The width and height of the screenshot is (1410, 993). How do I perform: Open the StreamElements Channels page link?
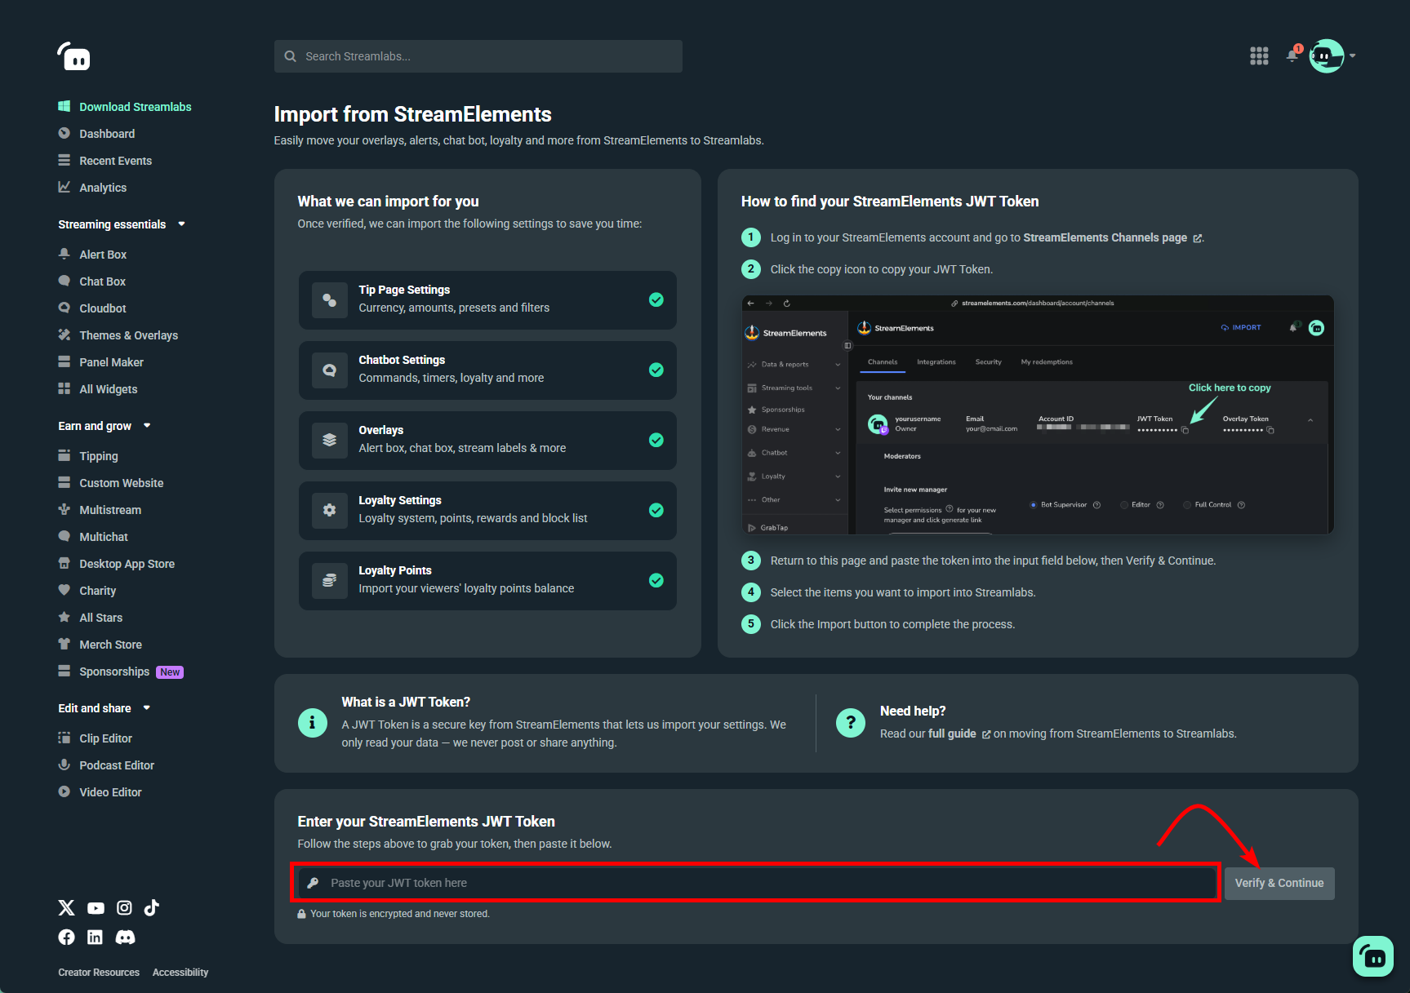pos(1113,237)
